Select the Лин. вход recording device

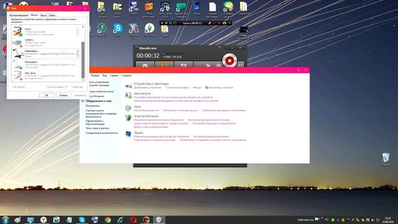click(x=45, y=75)
